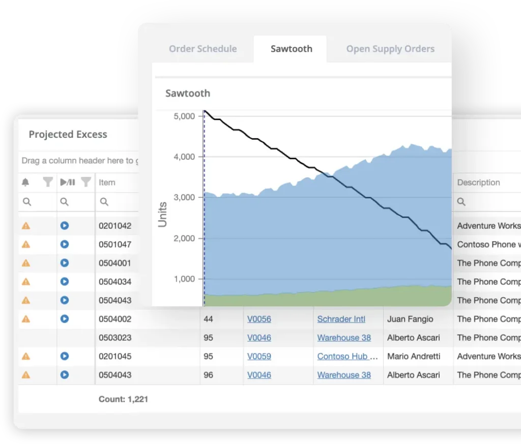Viewport: 521px width, 444px height.
Task: Click Alberto Ascari in the 0503023 row
Action: point(413,338)
